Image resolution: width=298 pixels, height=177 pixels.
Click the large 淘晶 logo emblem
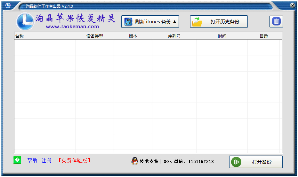25,21
